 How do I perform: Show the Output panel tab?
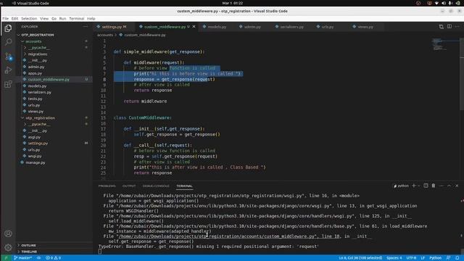click(129, 186)
